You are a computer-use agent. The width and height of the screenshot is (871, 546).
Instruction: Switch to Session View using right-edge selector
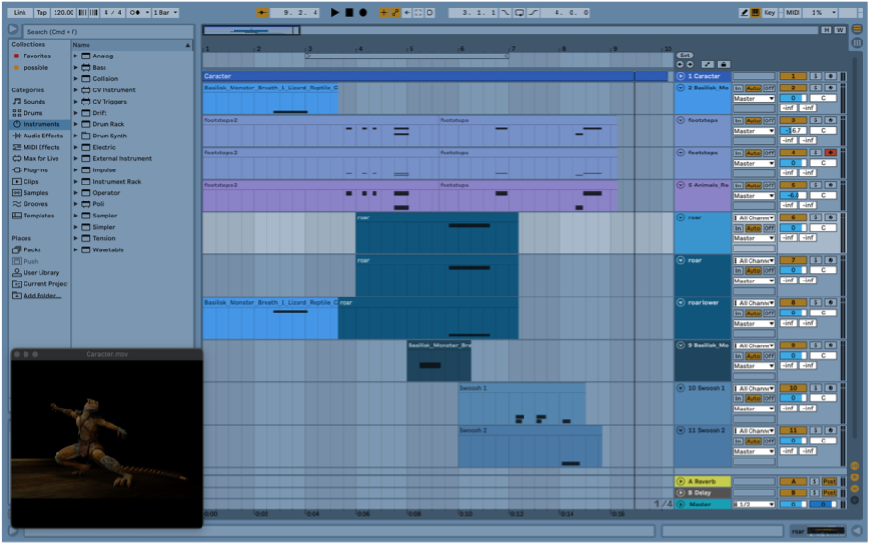click(858, 41)
